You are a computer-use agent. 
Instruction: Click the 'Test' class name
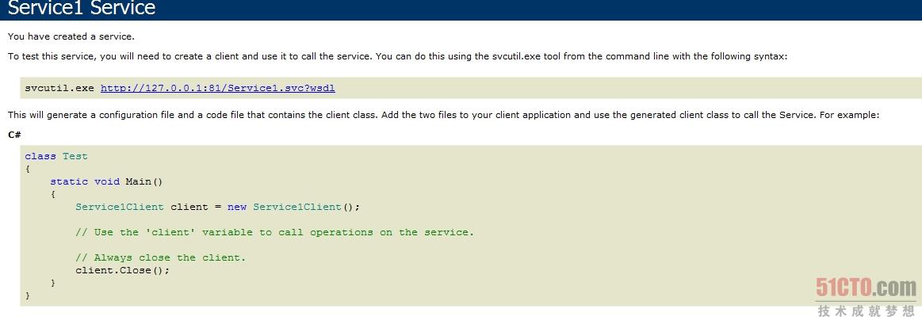[75, 156]
